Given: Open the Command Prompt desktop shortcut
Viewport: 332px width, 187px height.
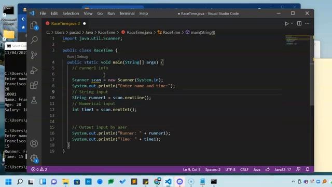Looking at the screenshot, I should pyautogui.click(x=8, y=15).
